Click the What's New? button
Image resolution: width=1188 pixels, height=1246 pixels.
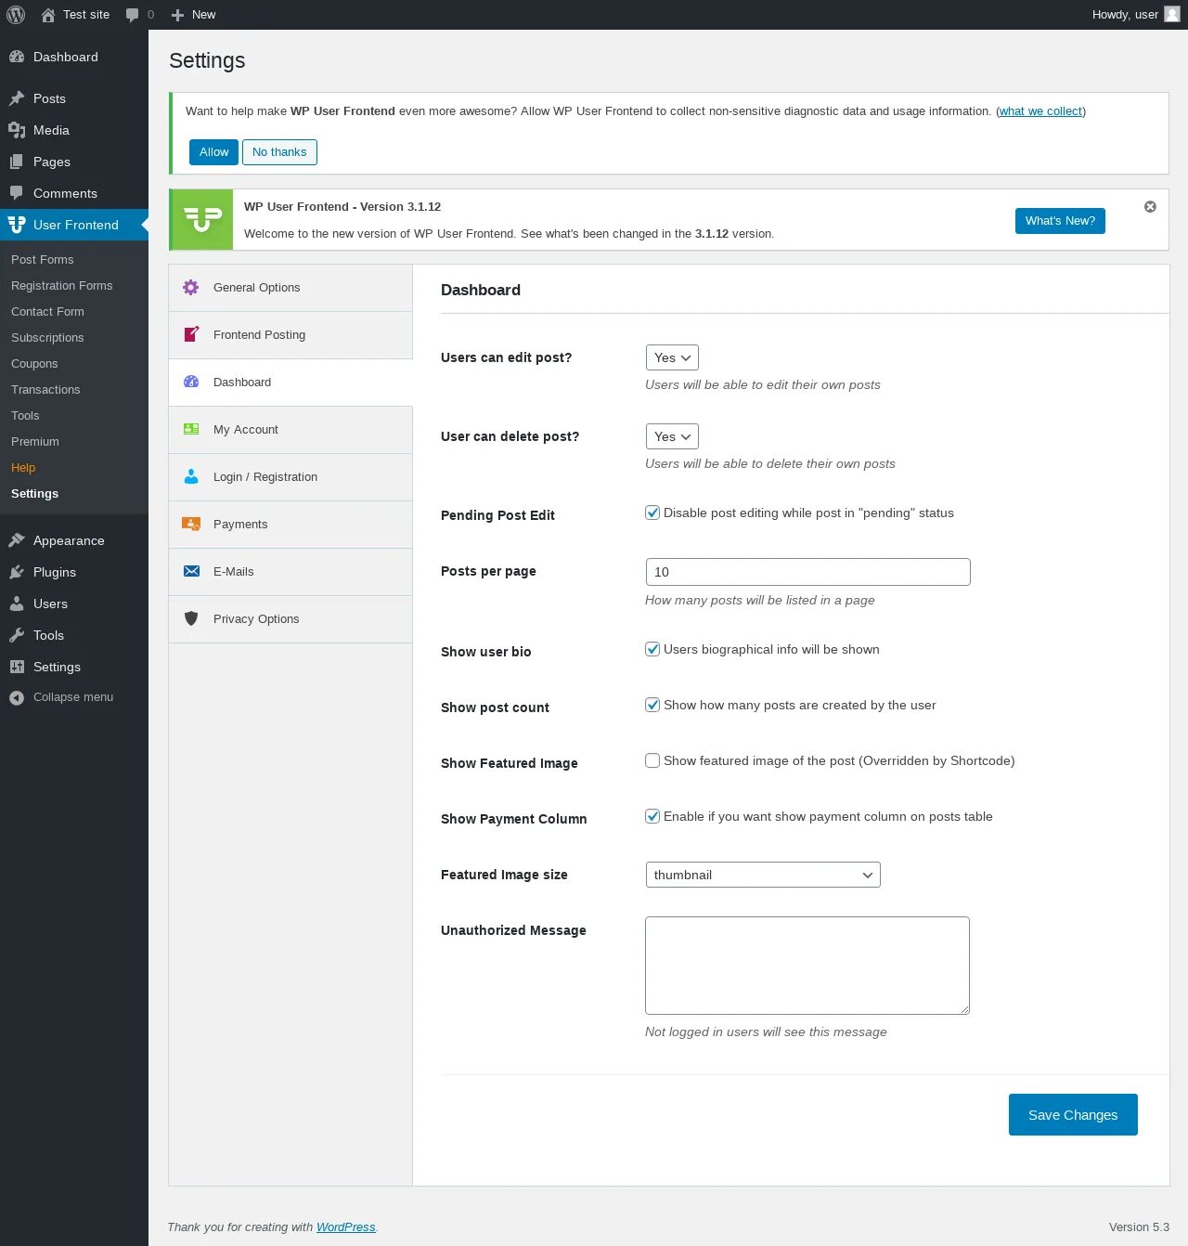[x=1060, y=221]
